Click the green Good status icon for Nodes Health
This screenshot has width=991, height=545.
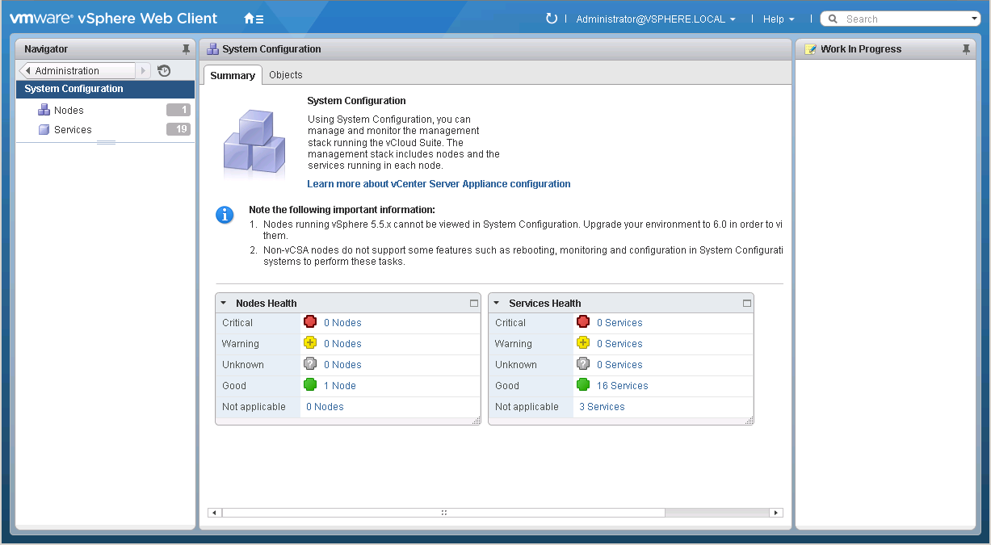pyautogui.click(x=310, y=385)
